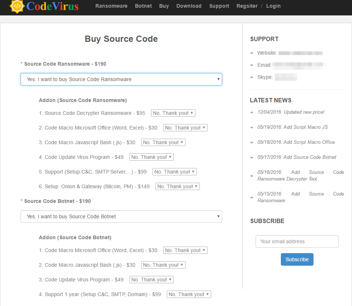This screenshot has width=352, height=306.
Task: Click the Support navigation link
Action: (x=219, y=6)
